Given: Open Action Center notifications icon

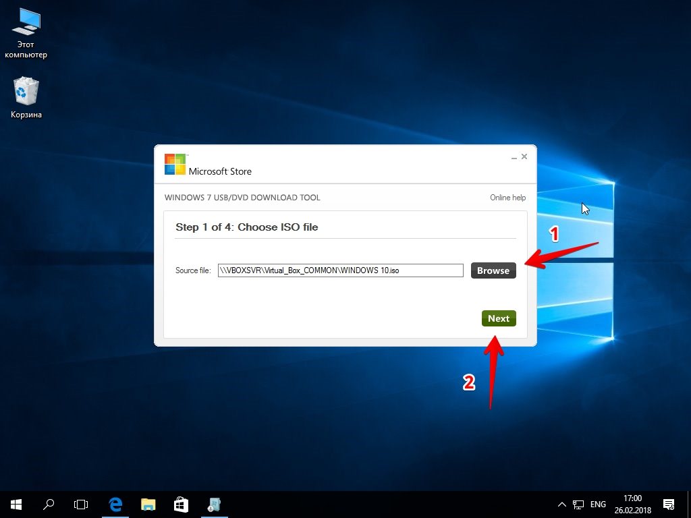Looking at the screenshot, I should tap(669, 505).
